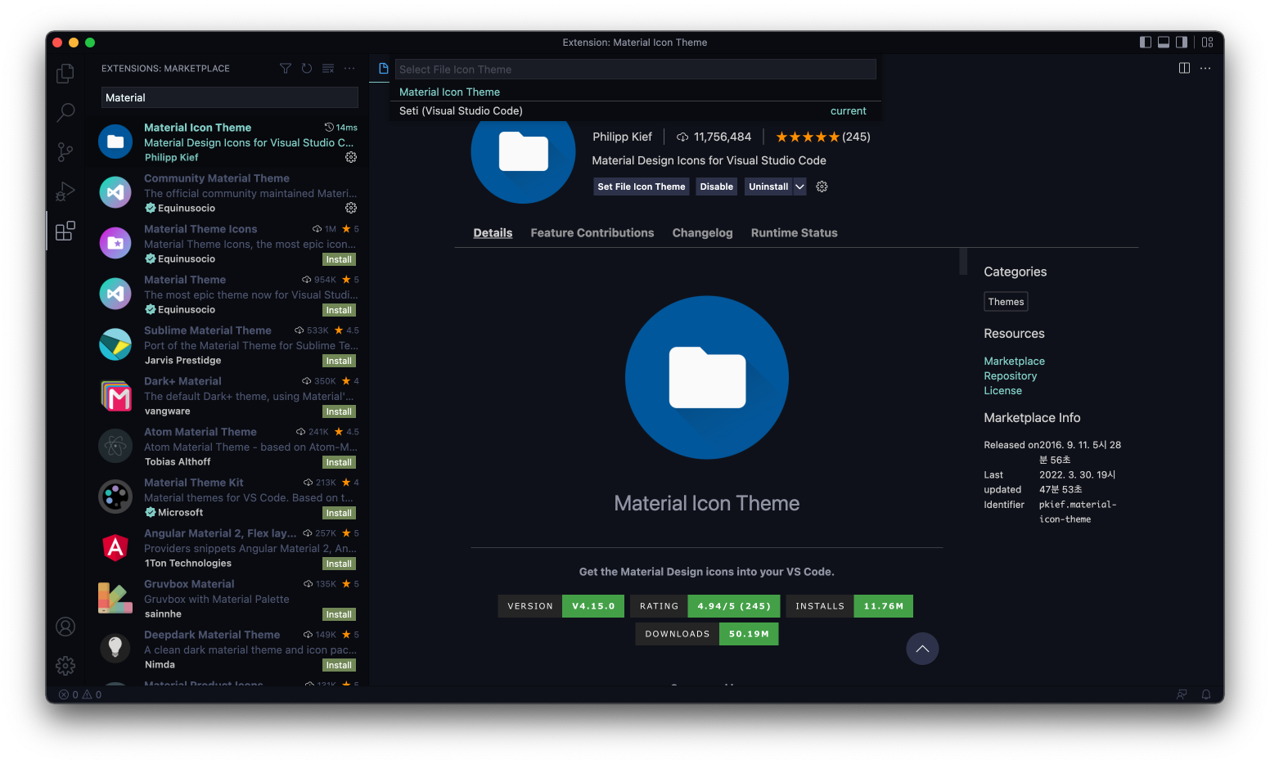Open the Accounts menu icon
This screenshot has width=1270, height=764.
point(65,627)
